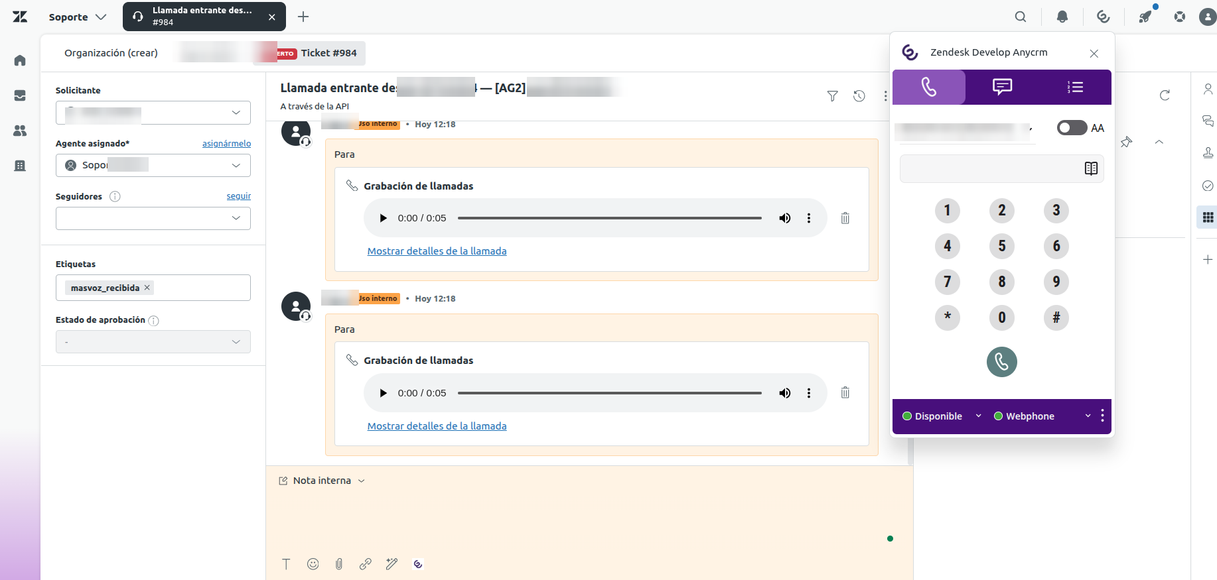Click the asignármelo link
1217x580 pixels.
[x=226, y=143]
